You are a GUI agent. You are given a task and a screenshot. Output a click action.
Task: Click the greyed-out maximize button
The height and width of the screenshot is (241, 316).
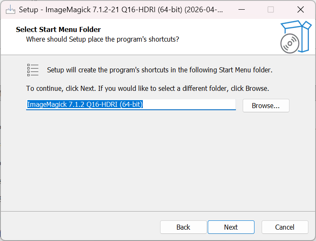tap(271, 9)
